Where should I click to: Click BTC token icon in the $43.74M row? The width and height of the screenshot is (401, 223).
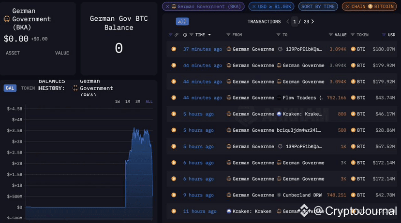(353, 98)
